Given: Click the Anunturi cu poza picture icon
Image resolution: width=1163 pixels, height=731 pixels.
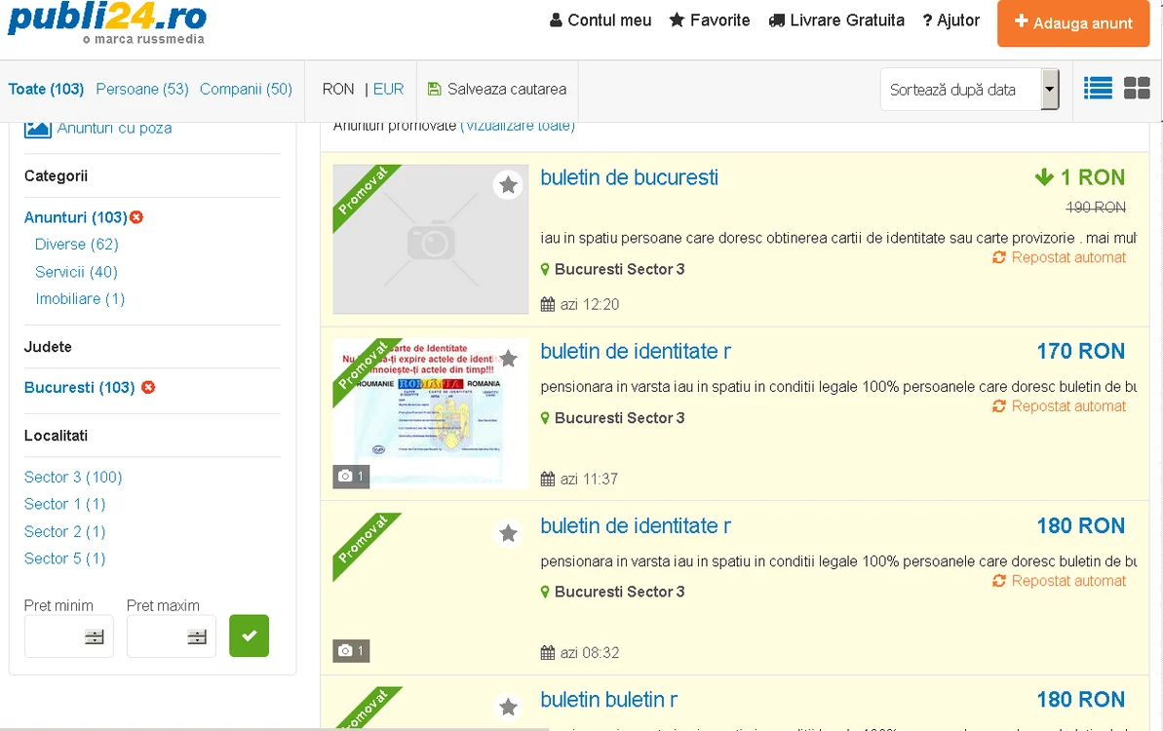Looking at the screenshot, I should point(38,129).
